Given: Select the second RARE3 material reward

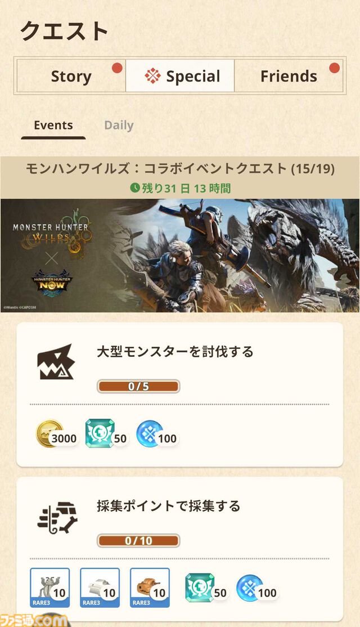Looking at the screenshot, I should (x=100, y=588).
